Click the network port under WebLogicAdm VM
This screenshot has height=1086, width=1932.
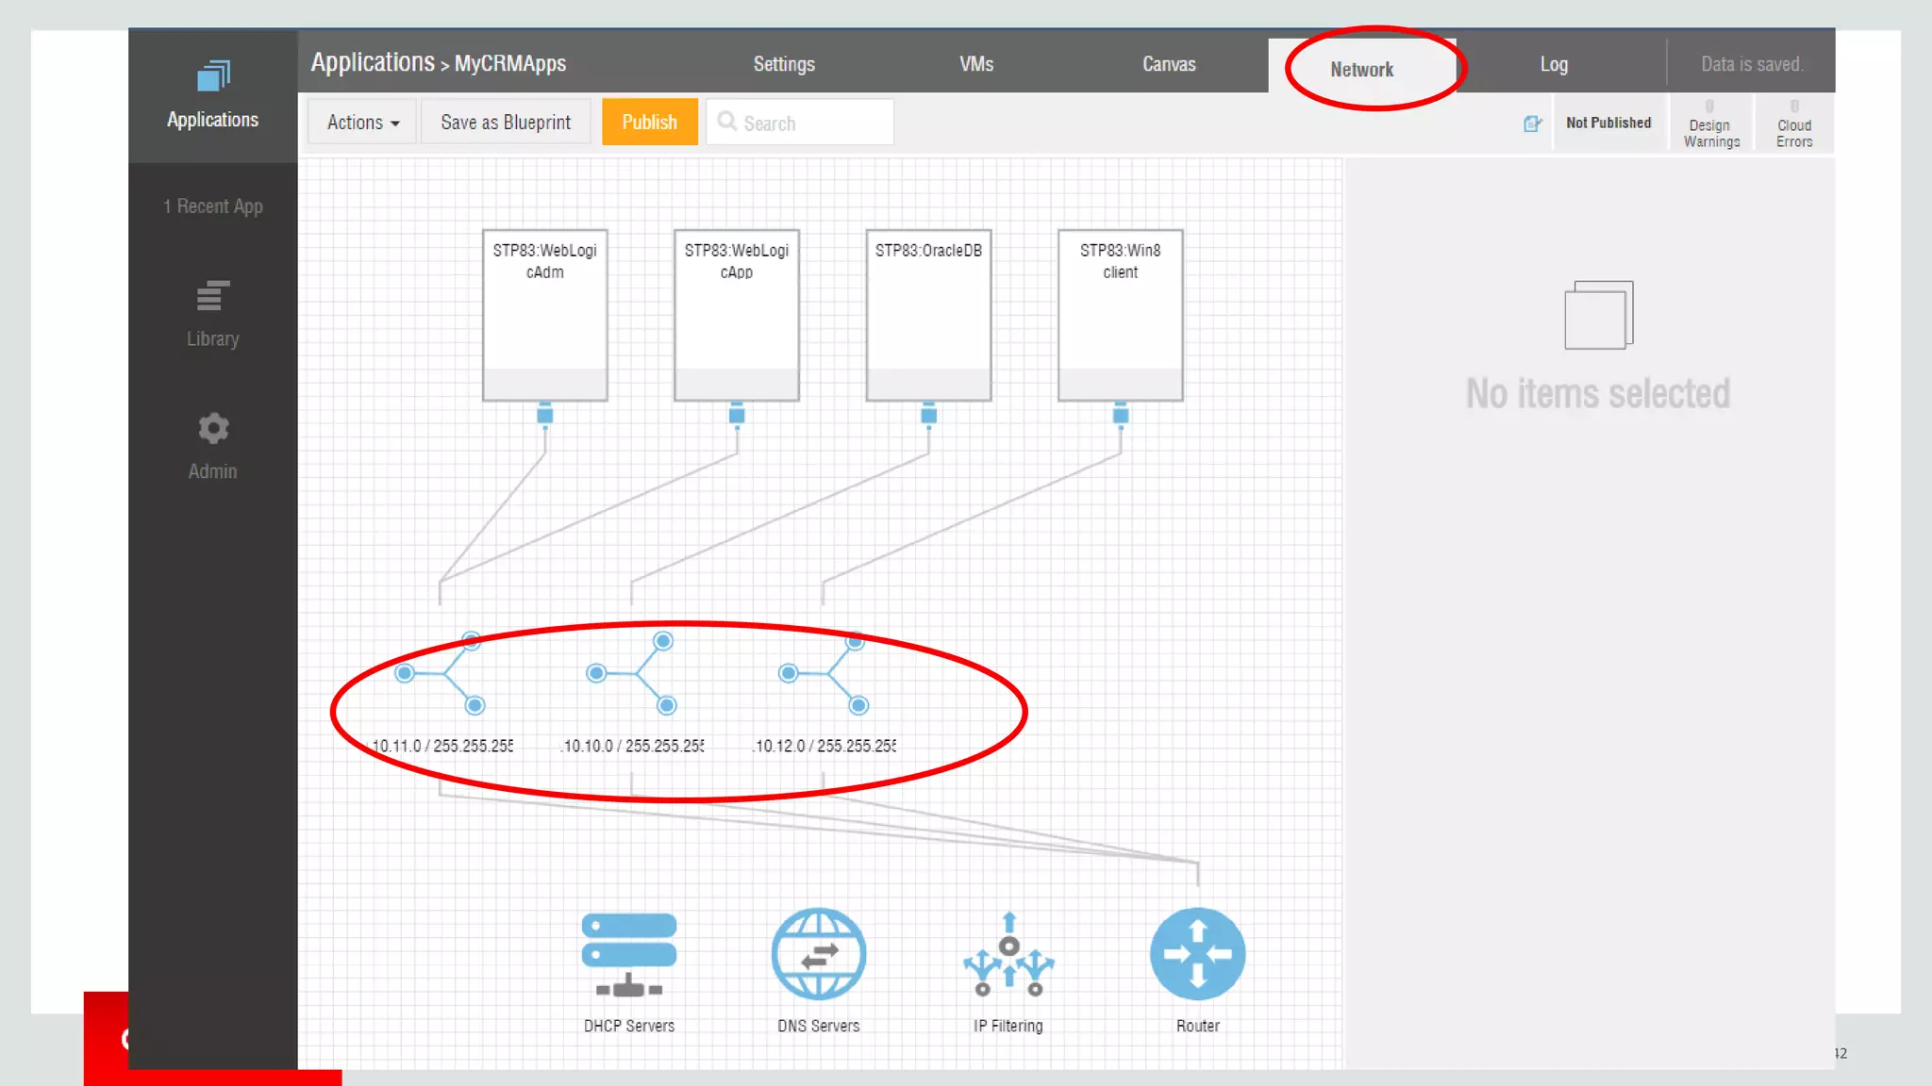click(x=545, y=415)
